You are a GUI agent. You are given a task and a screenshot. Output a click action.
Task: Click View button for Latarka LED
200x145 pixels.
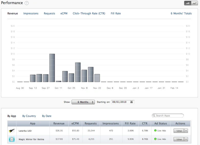point(179,131)
